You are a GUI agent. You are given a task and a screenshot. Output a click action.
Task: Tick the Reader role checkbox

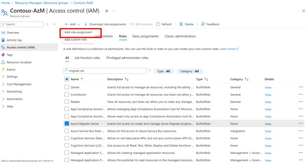pyautogui.click(x=67, y=102)
